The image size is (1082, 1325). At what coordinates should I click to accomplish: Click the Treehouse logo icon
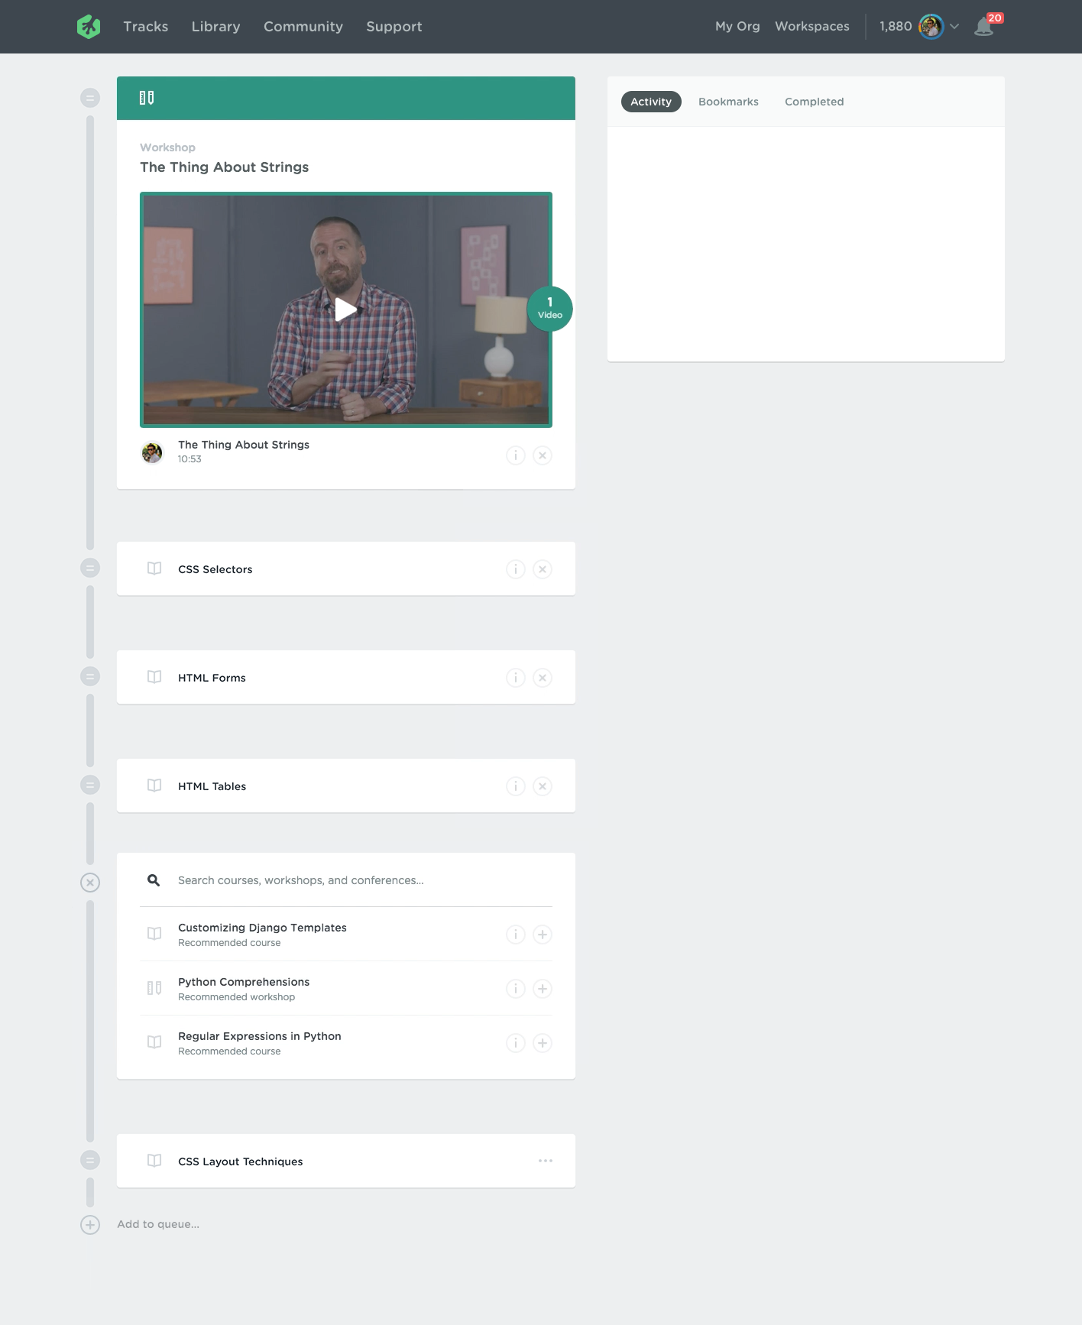[89, 27]
